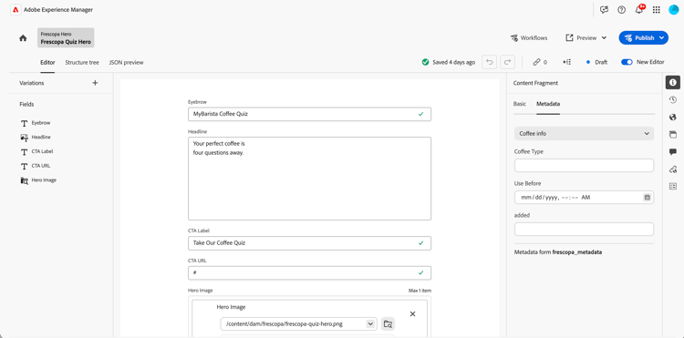Open the app switcher grid icon

657,10
